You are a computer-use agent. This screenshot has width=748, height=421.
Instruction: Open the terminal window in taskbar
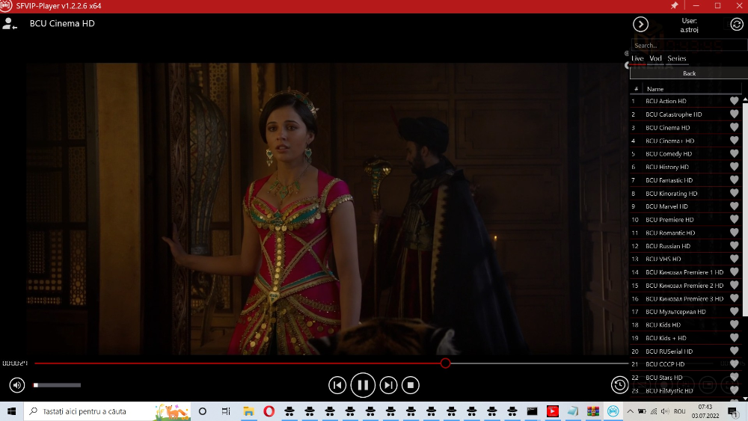(x=533, y=411)
